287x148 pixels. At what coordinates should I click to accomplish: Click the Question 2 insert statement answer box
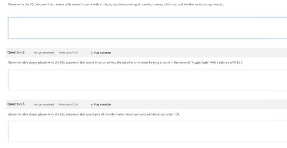pyautogui.click(x=148, y=80)
